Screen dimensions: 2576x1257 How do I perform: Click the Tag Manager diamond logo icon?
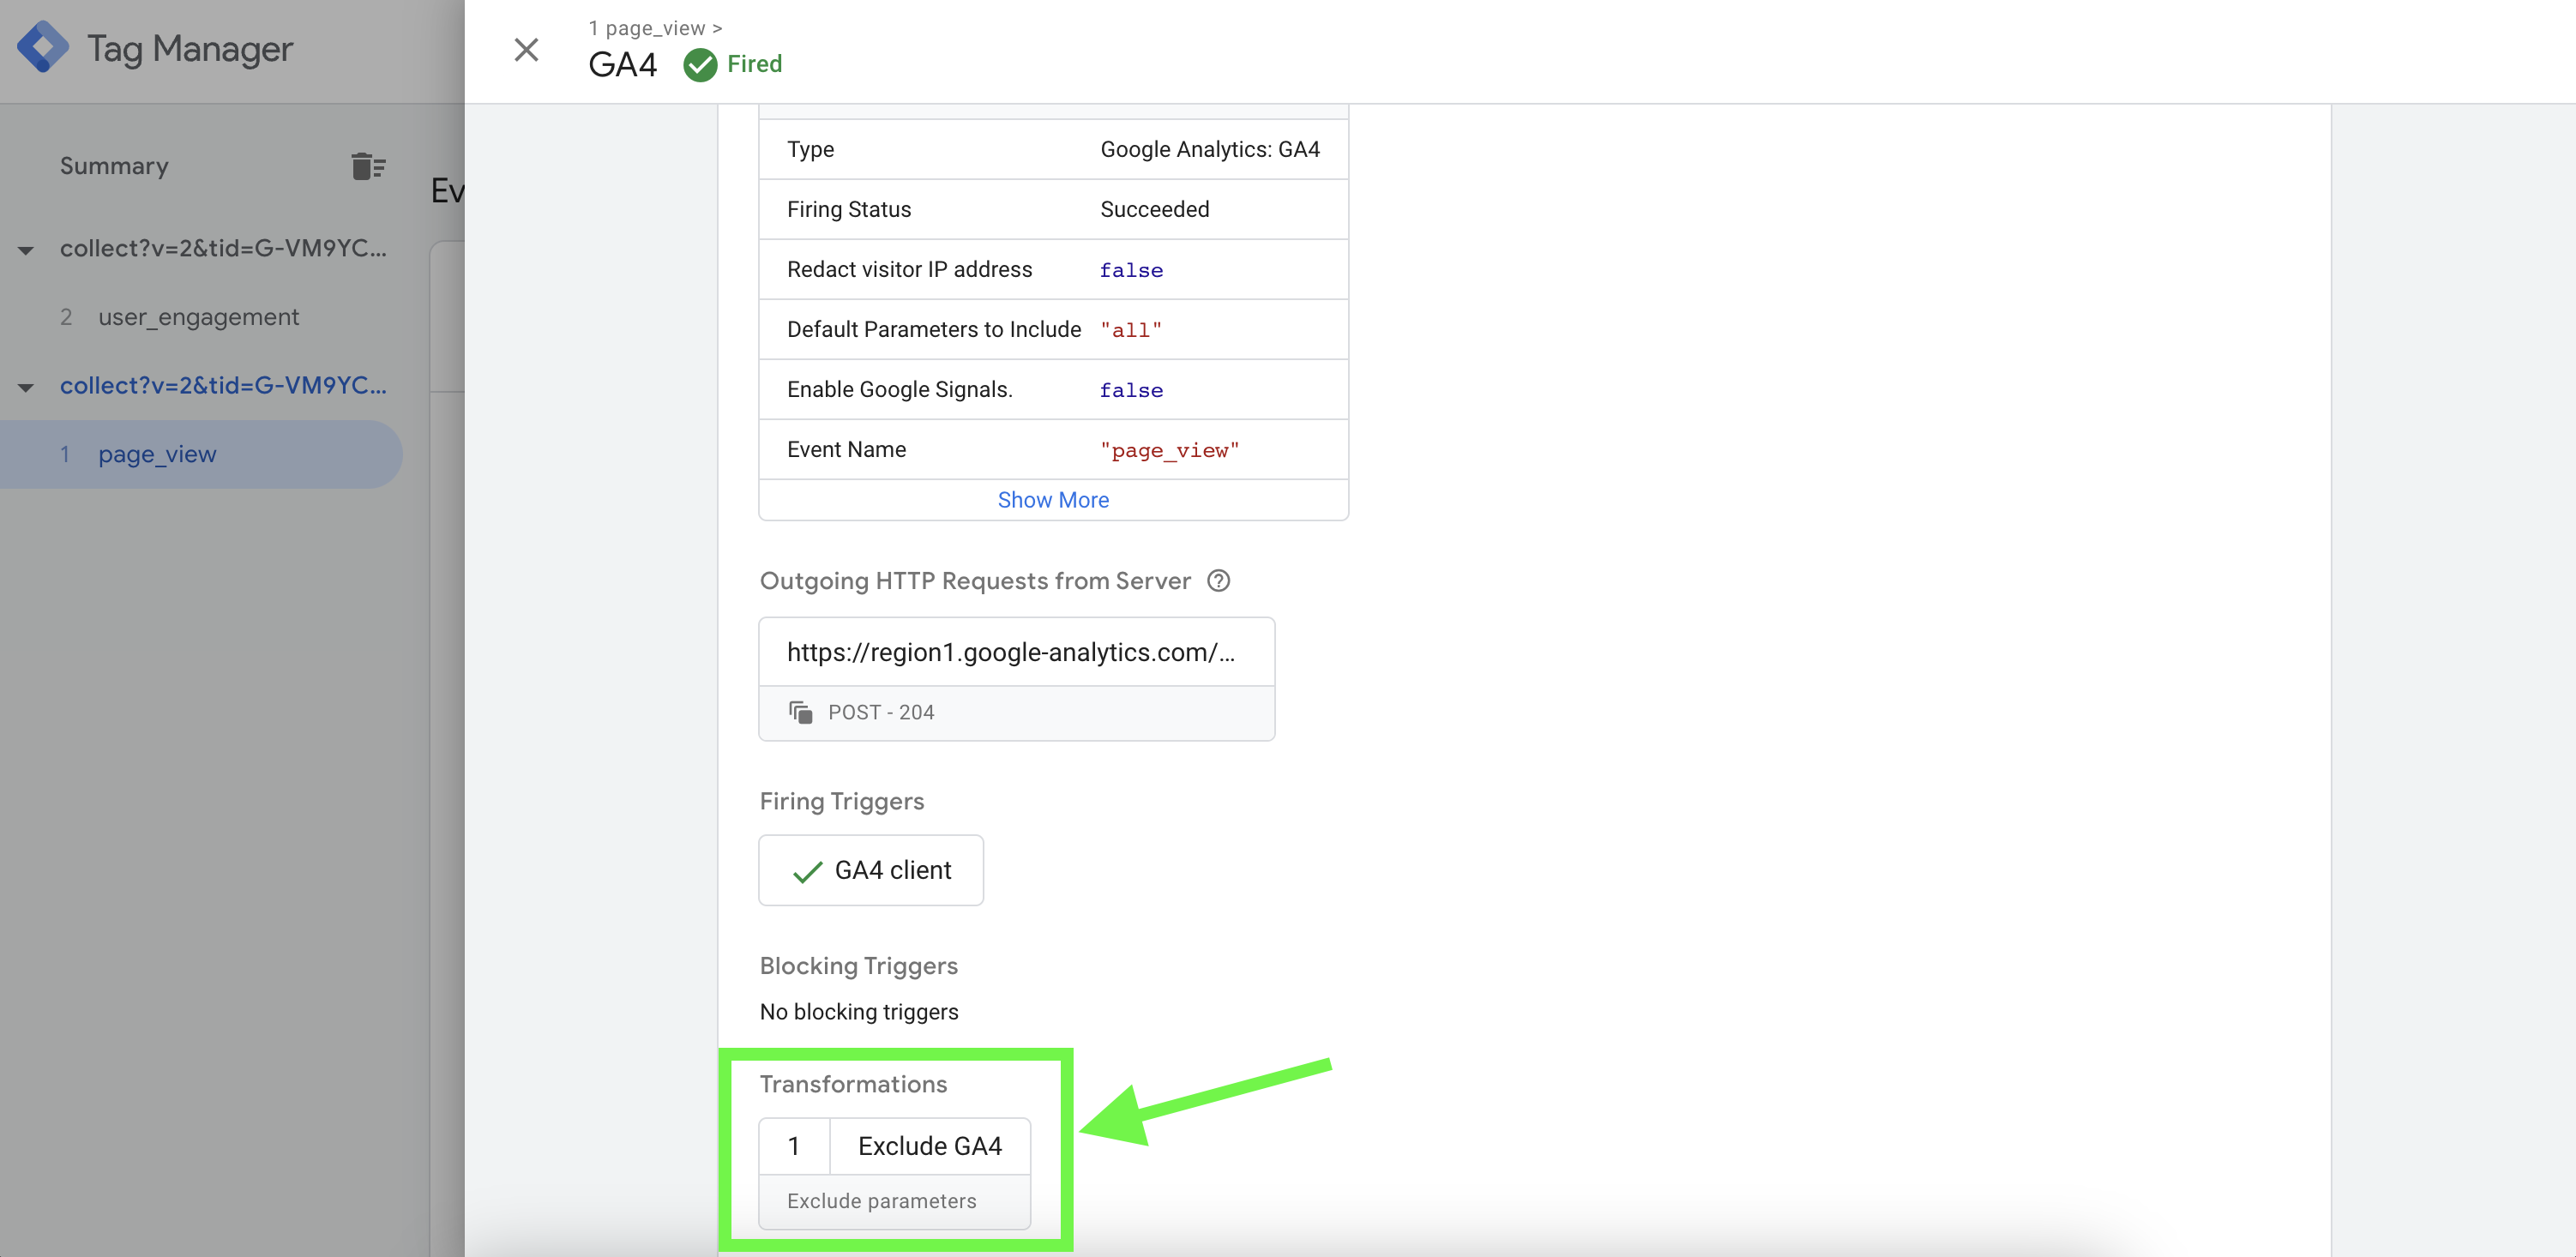[43, 48]
